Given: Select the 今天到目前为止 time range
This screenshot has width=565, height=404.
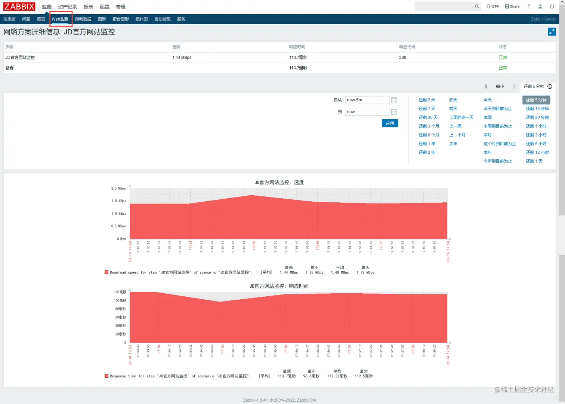Looking at the screenshot, I should [497, 108].
